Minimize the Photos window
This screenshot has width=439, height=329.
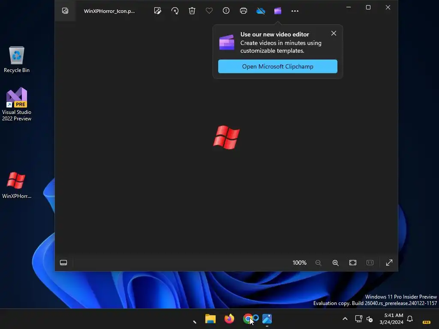(349, 7)
